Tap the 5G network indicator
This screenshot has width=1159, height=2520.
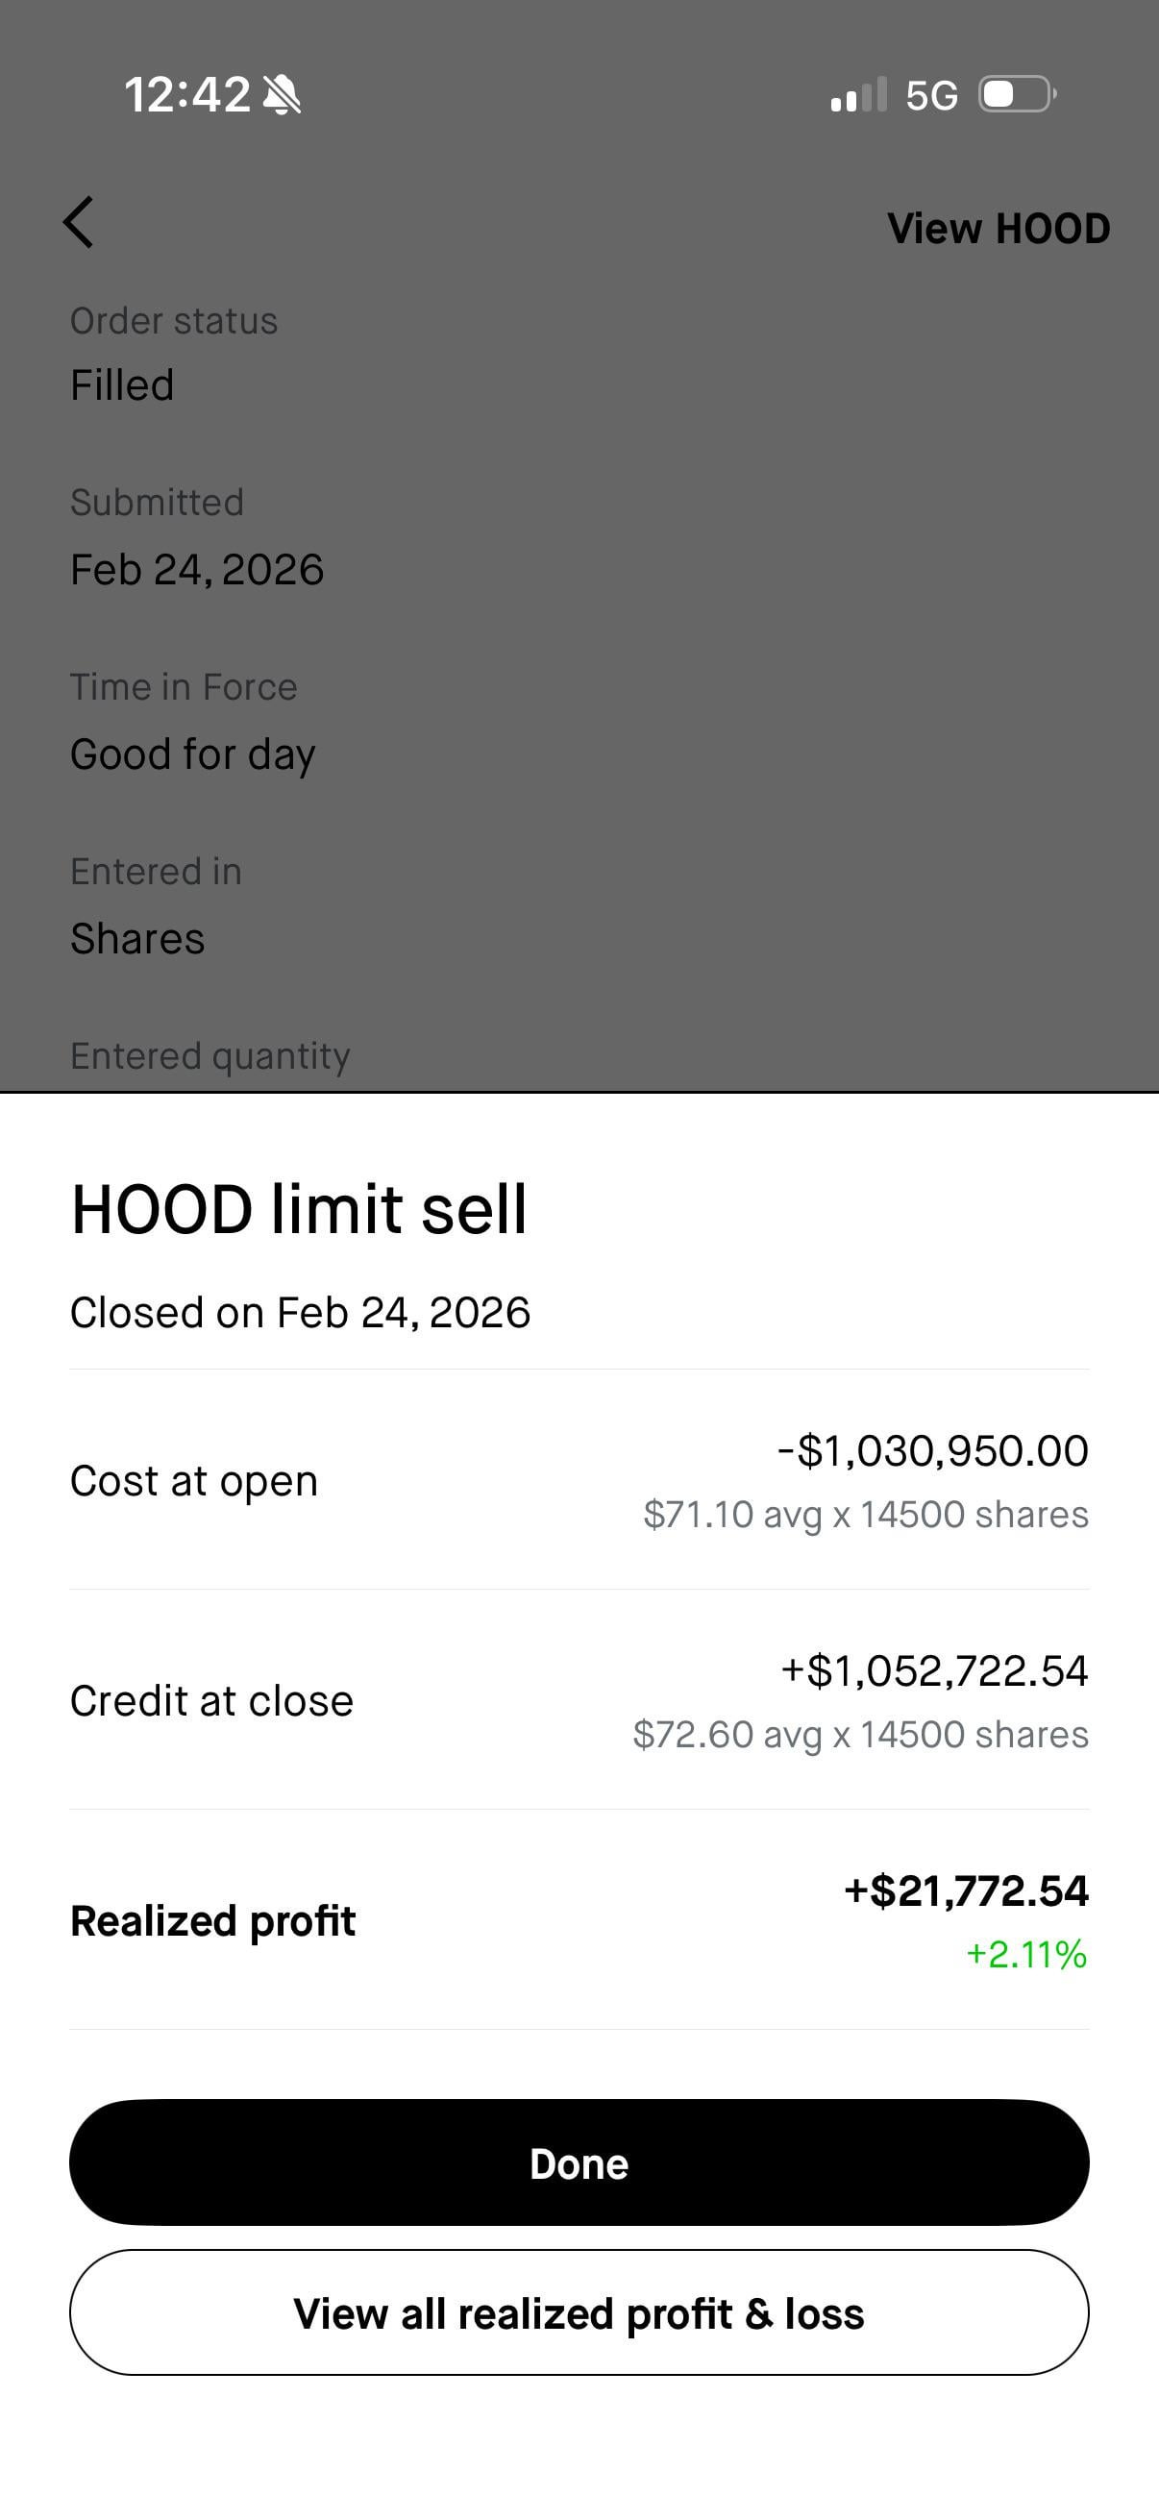[x=931, y=96]
